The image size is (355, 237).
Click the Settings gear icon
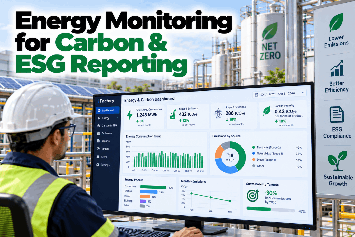point(98,165)
